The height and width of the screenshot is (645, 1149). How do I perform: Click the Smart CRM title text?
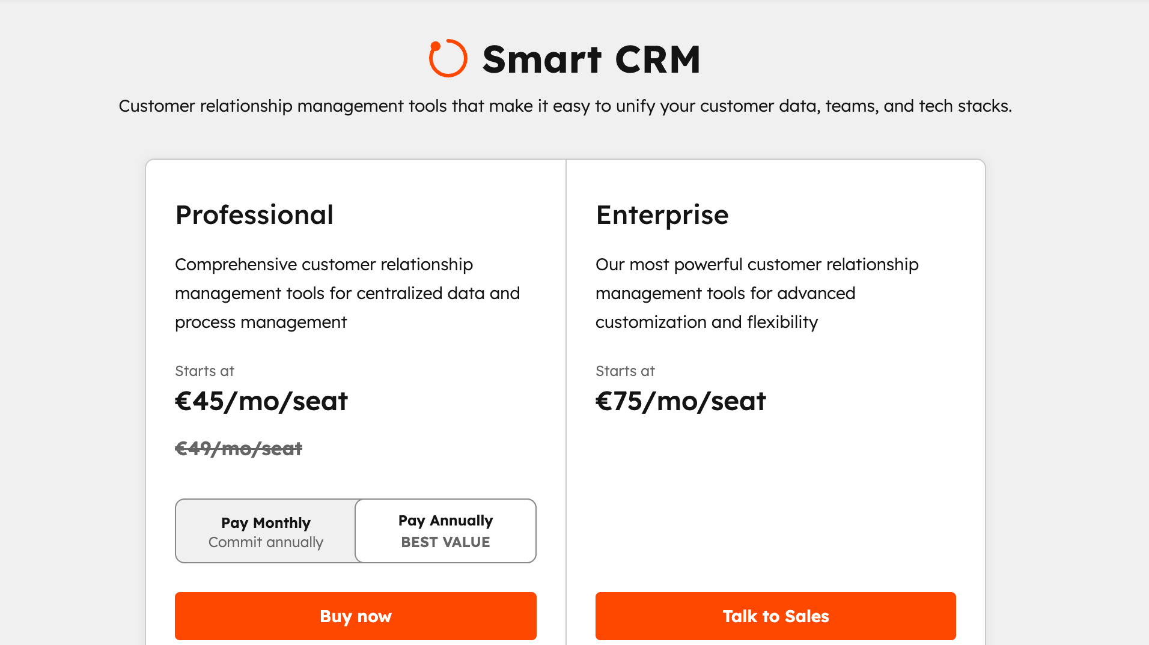click(591, 58)
